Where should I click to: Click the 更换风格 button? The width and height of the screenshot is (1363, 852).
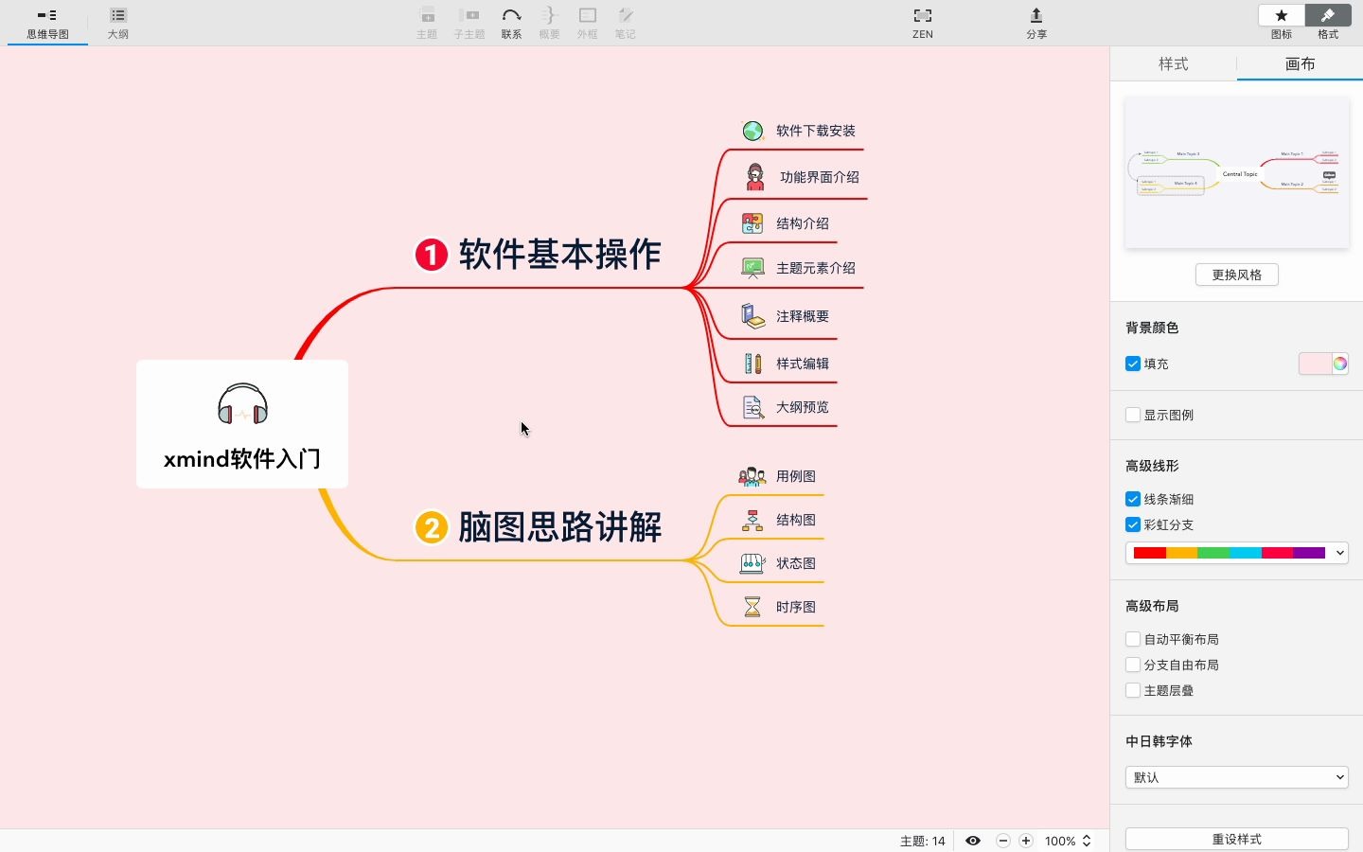(x=1237, y=275)
